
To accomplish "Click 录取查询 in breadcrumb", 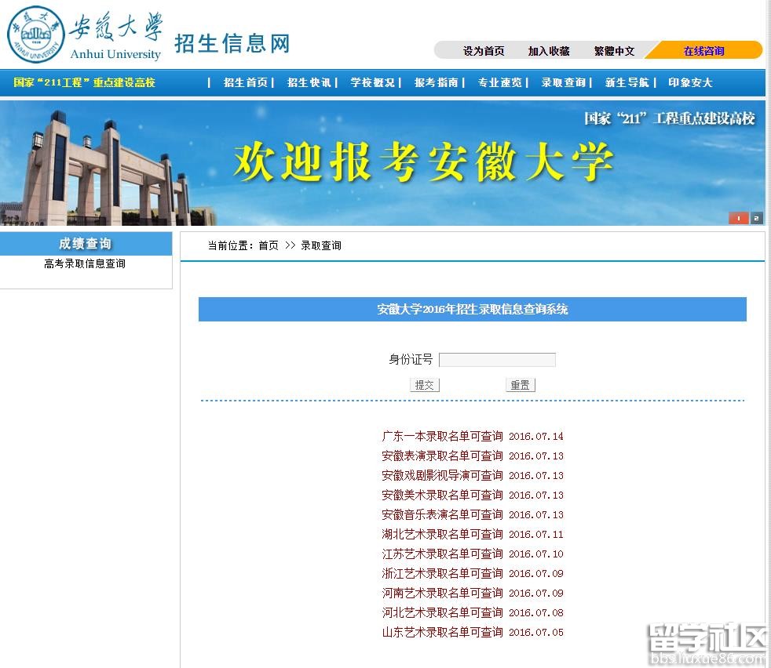I will pos(321,245).
